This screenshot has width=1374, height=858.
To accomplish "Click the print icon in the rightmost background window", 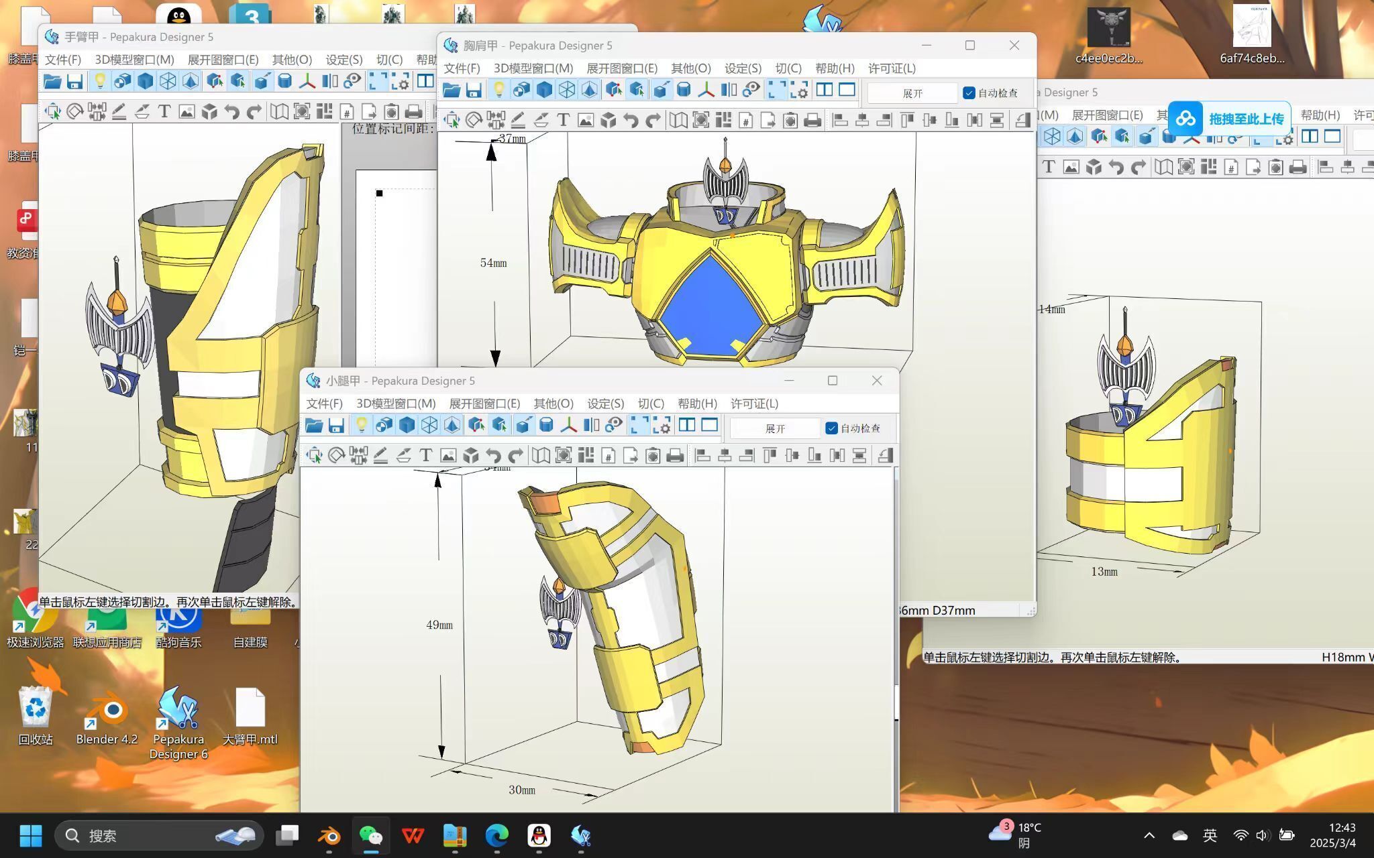I will [x=1298, y=168].
